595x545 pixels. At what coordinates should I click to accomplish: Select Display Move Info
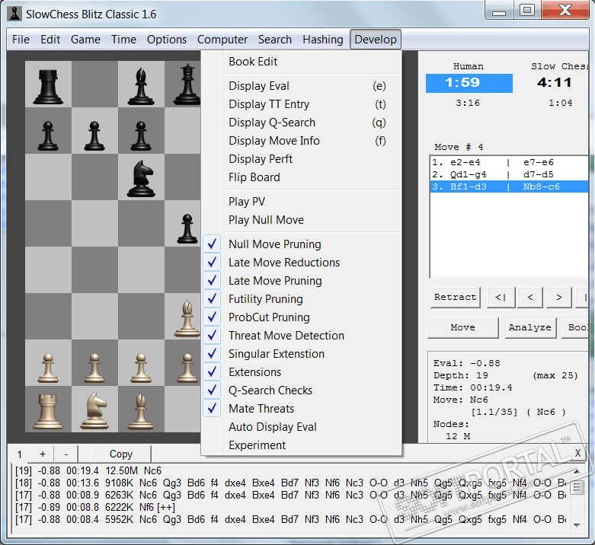[301, 141]
